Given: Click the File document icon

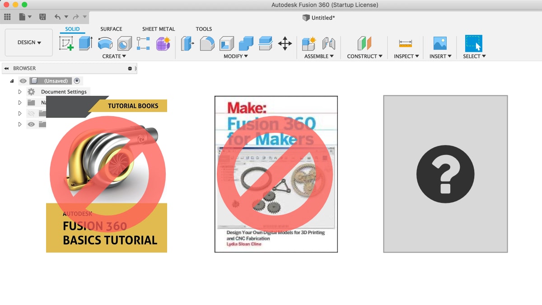Looking at the screenshot, I should tap(22, 17).
